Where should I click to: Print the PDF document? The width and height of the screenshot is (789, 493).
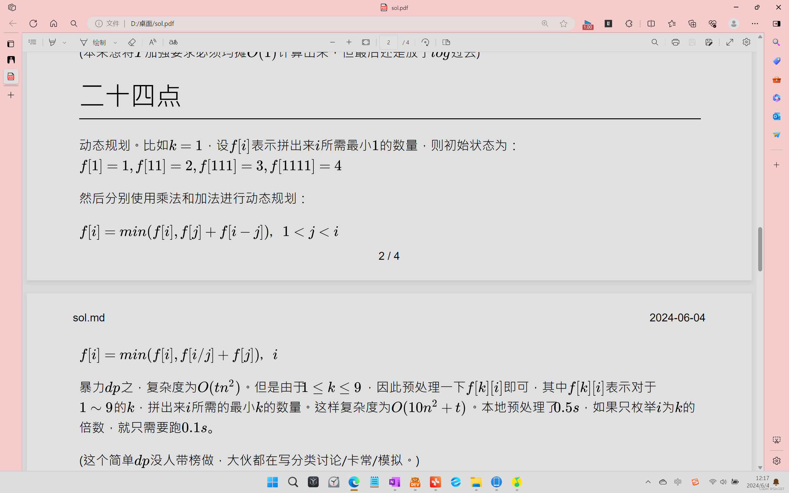coord(675,42)
